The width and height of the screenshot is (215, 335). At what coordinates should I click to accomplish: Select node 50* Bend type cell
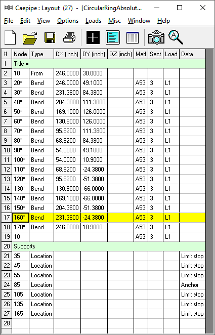41,112
